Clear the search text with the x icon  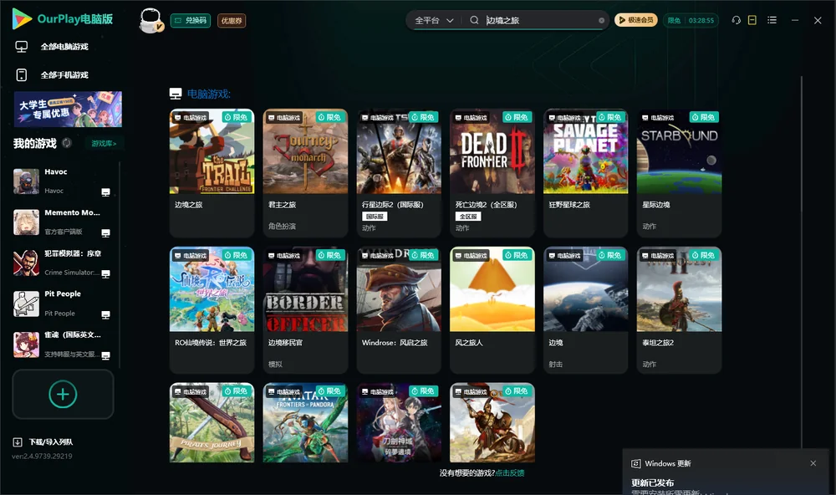(x=601, y=20)
